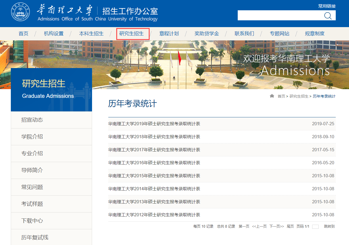Viewport: 349px width, 245px height.
Task: Open the 2015年硕士研究生报考录取统计表 article
Action: [154, 176]
